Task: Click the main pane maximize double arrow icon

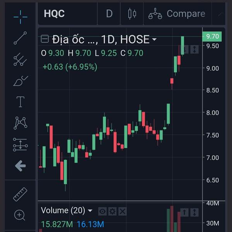Action: click(194, 49)
